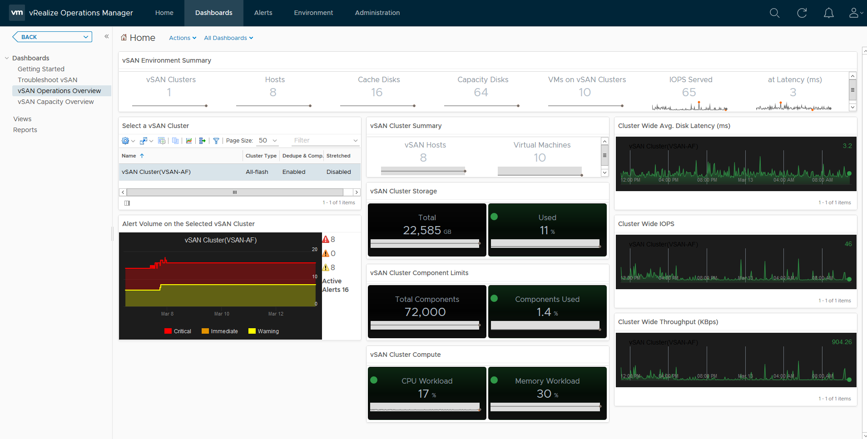This screenshot has height=439, width=867.
Task: Open the gear actions icon in cluster toolbar
Action: click(x=125, y=141)
